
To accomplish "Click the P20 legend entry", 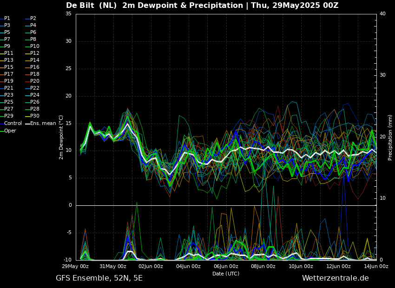I will [32, 81].
